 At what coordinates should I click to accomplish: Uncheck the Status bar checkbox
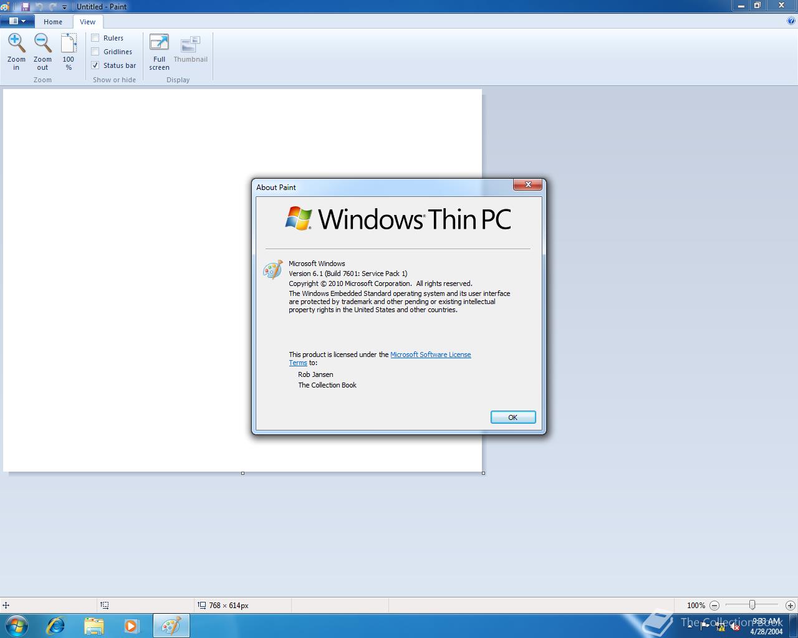[95, 65]
